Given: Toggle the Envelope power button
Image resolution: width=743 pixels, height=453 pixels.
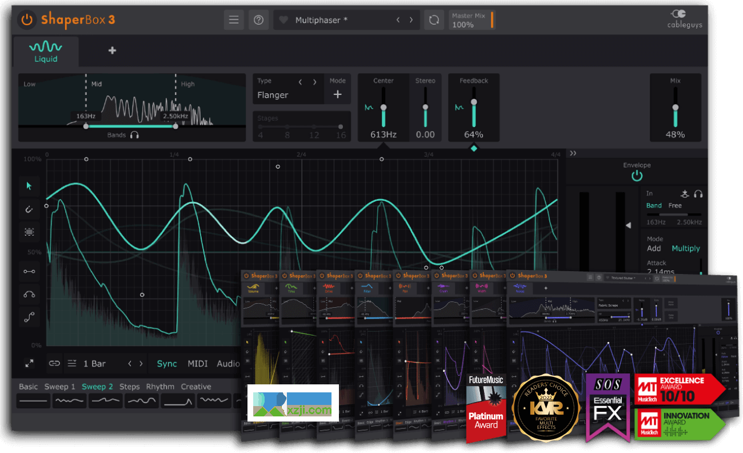Looking at the screenshot, I should (x=637, y=176).
